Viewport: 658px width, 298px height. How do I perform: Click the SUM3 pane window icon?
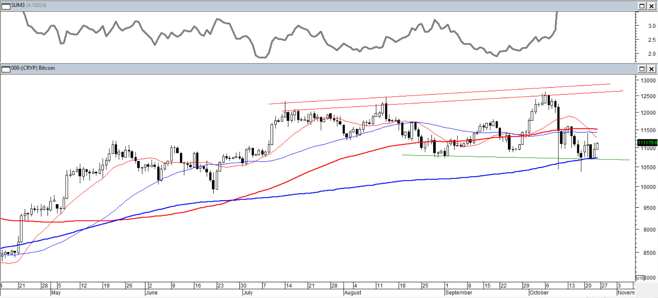[6, 6]
